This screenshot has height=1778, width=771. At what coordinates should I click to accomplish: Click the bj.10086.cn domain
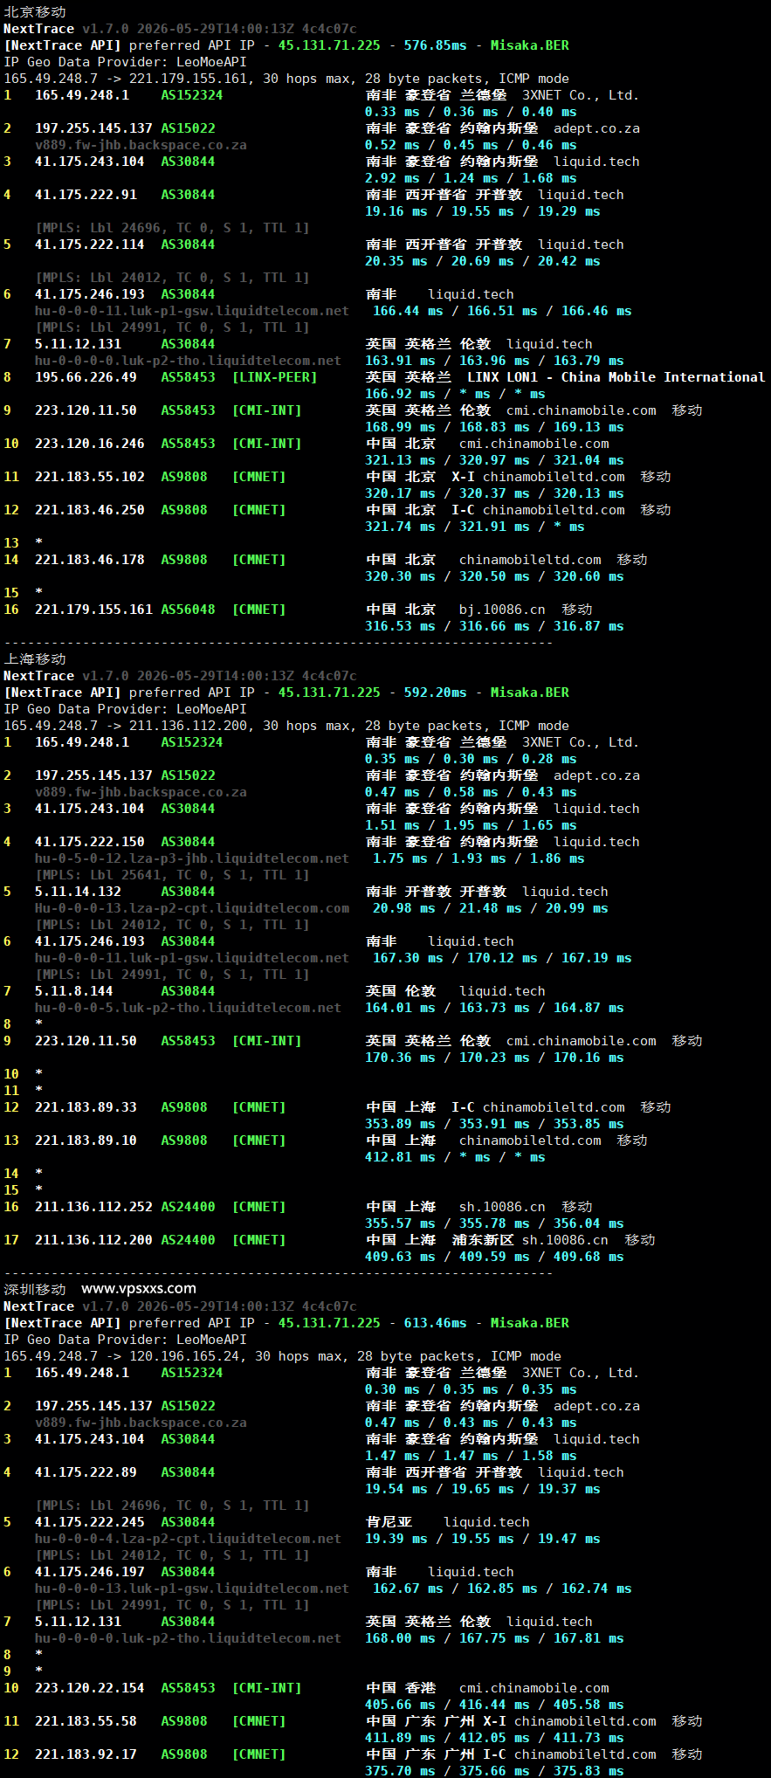coord(502,610)
